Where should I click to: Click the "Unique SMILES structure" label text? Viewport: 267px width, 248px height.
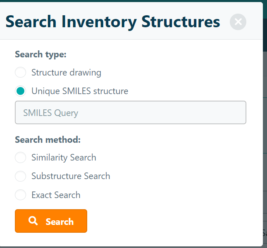80,91
